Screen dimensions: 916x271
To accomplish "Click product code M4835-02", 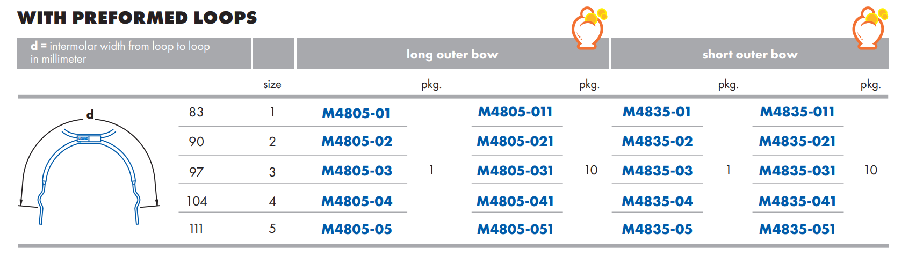I will click(x=657, y=141).
